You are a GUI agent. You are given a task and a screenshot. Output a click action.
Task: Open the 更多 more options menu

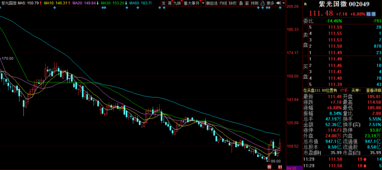[270, 3]
